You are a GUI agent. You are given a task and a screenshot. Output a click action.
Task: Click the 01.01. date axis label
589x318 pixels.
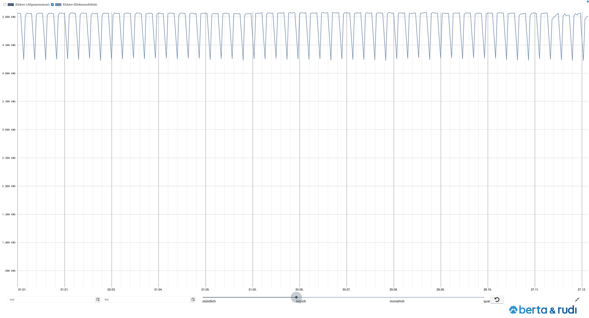(22, 289)
